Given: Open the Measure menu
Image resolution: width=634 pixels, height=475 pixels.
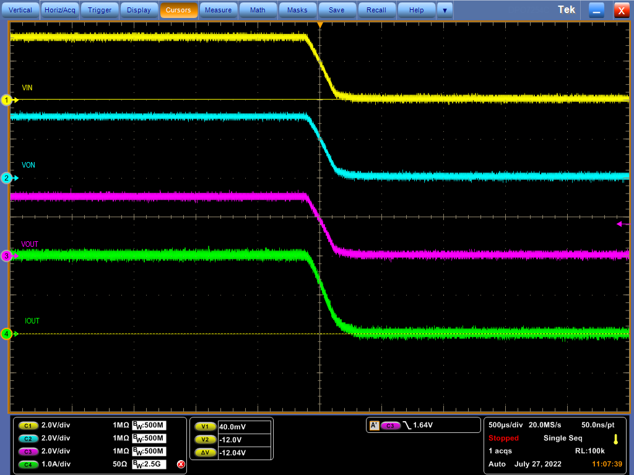Looking at the screenshot, I should coord(218,10).
